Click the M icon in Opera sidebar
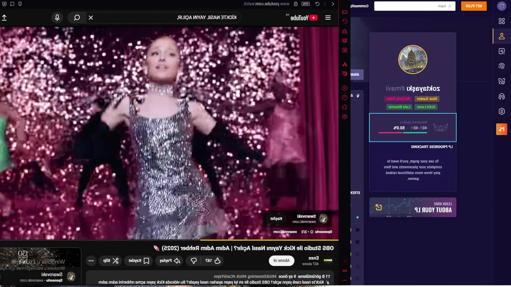Viewport: 511px width, 287px height. pos(345,50)
